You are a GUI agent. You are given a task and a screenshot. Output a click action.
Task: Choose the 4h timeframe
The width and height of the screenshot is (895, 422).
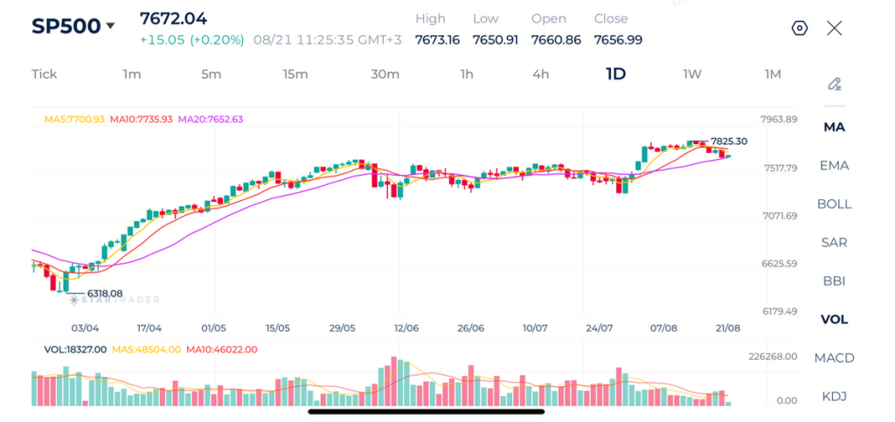coord(540,74)
